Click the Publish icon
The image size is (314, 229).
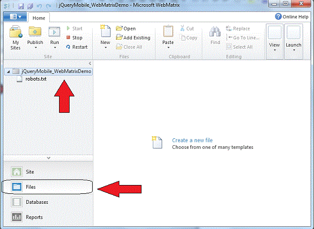[x=35, y=33]
